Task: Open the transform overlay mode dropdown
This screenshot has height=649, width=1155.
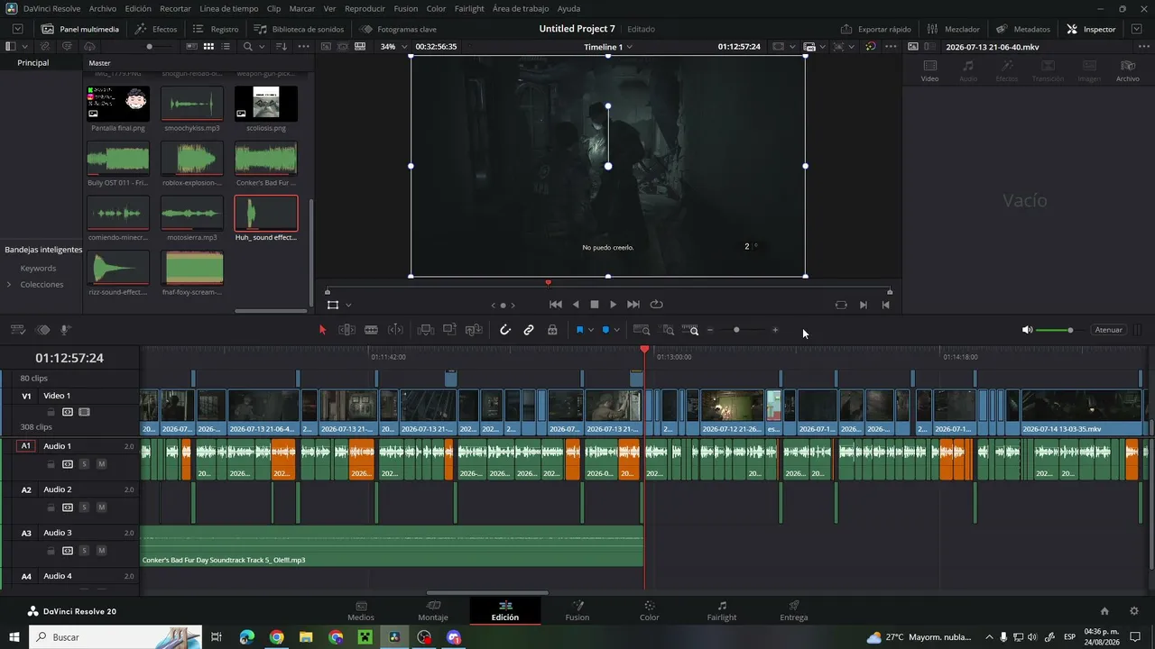Action: pos(348,305)
